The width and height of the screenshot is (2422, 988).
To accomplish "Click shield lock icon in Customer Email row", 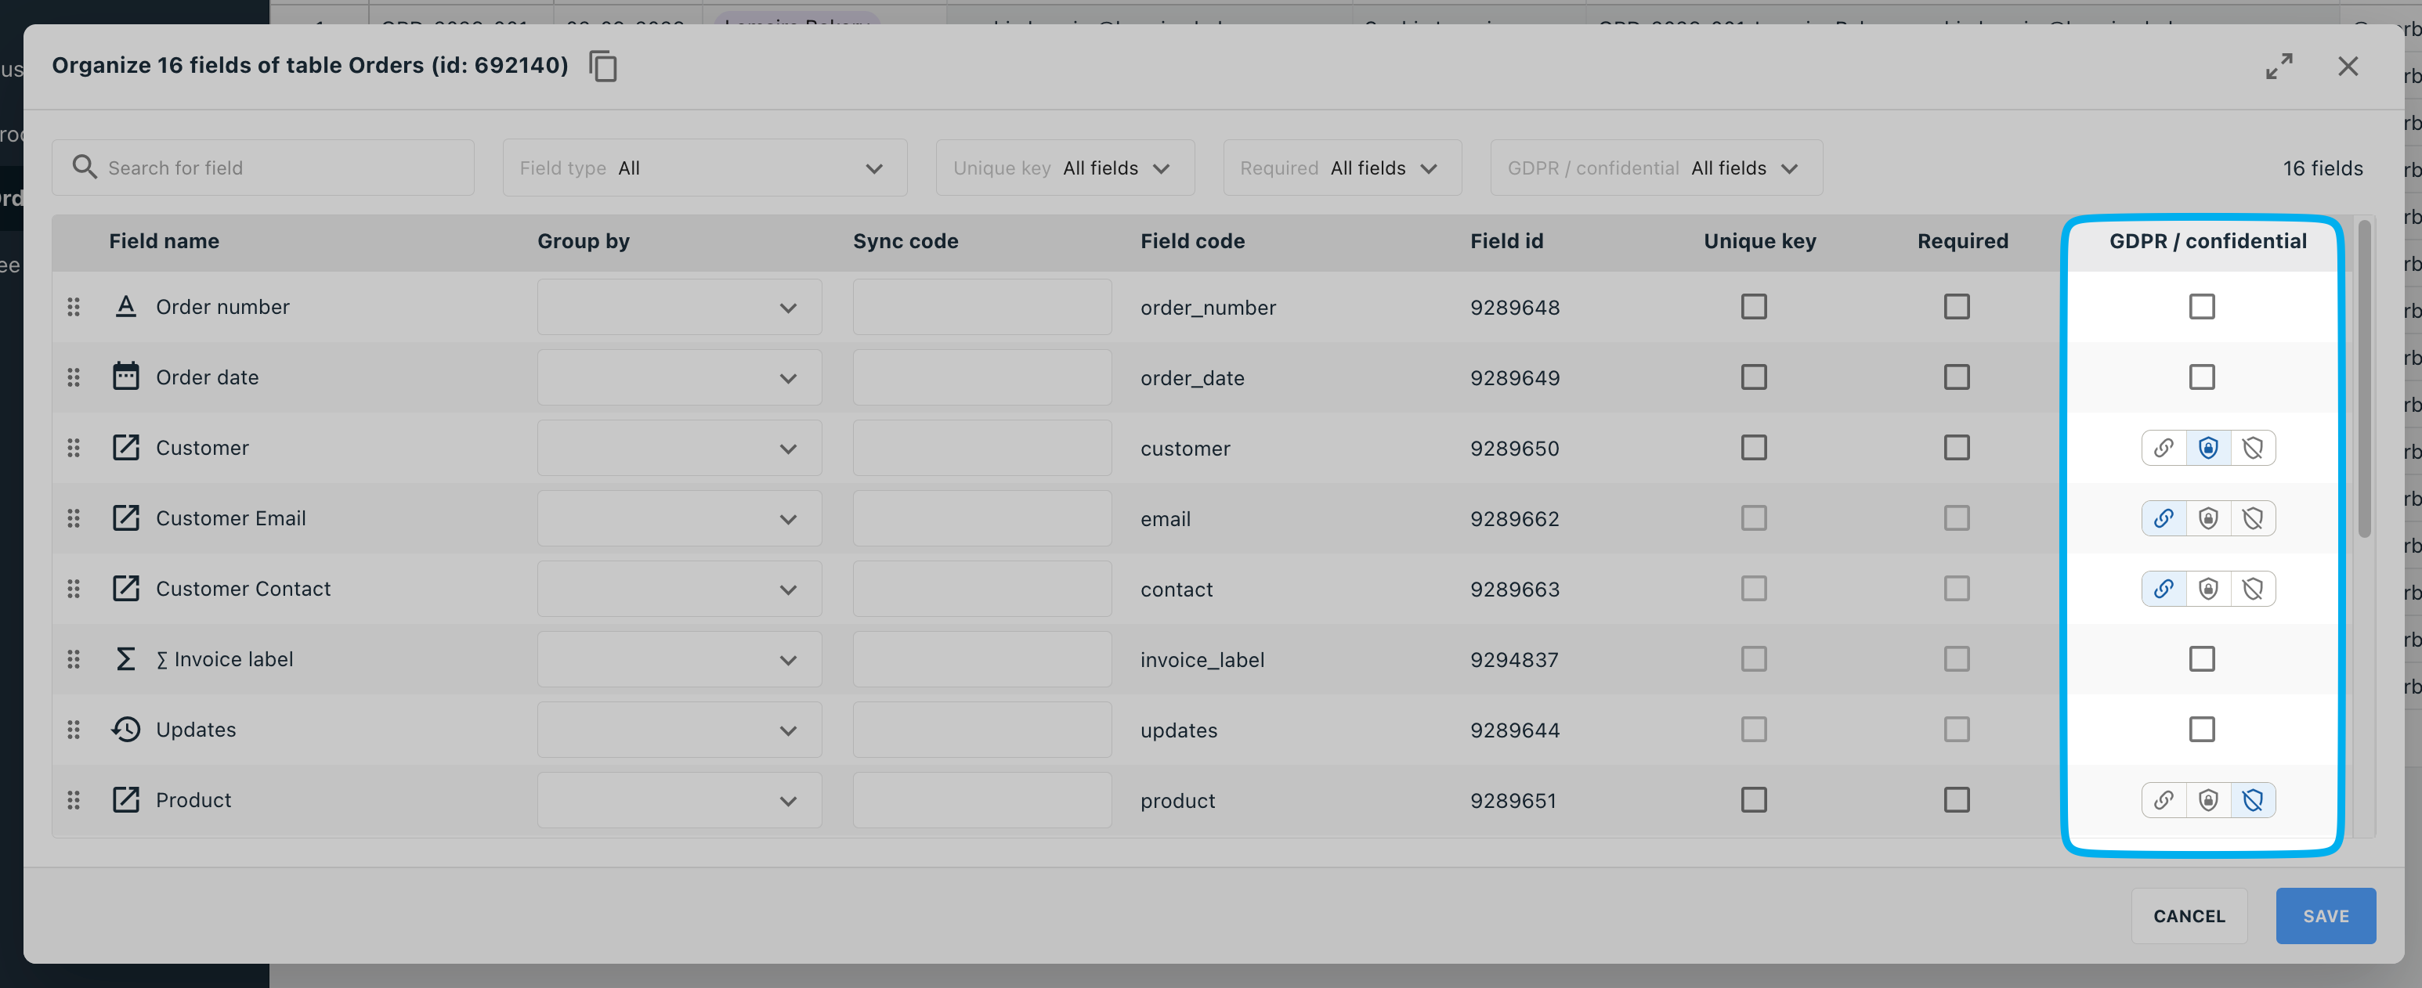I will tap(2207, 518).
